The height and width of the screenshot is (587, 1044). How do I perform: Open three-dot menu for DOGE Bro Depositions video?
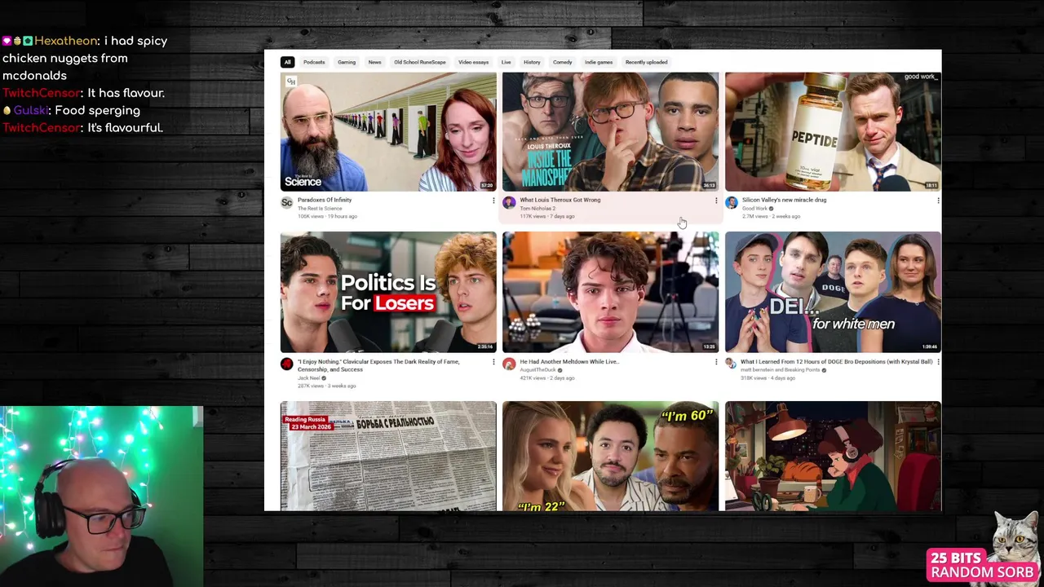click(x=938, y=362)
